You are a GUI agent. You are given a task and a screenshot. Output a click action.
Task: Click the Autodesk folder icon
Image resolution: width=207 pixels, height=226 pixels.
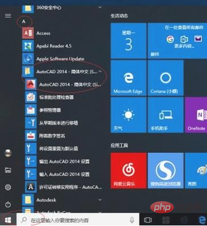pos(28,200)
